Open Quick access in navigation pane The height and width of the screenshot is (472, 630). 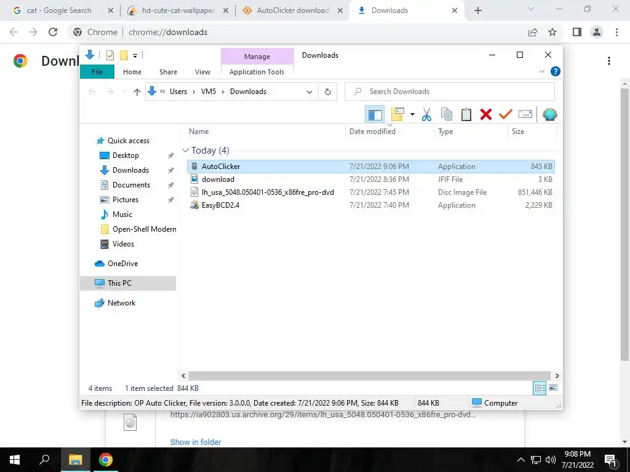point(128,141)
